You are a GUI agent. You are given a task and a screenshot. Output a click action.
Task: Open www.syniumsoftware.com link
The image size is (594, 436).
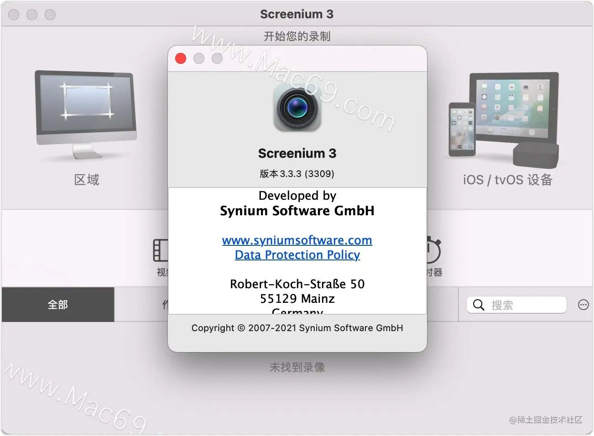[x=297, y=240]
